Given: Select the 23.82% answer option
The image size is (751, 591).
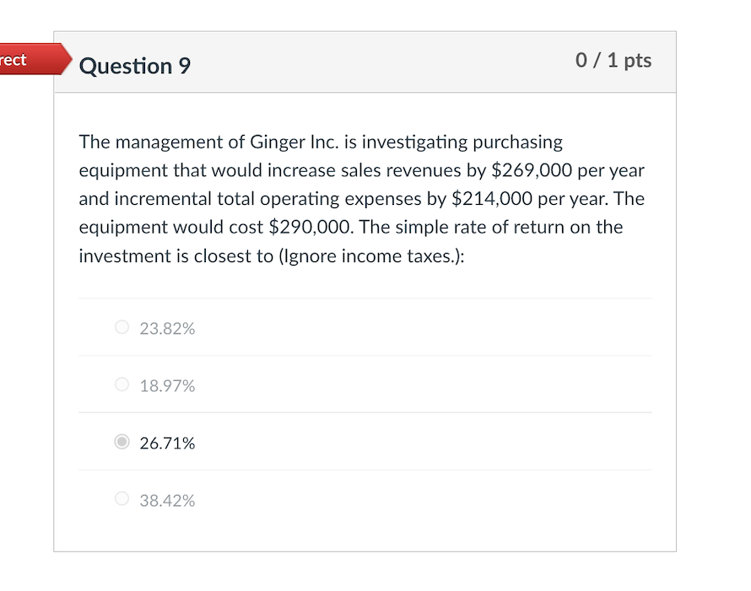Looking at the screenshot, I should tap(122, 327).
